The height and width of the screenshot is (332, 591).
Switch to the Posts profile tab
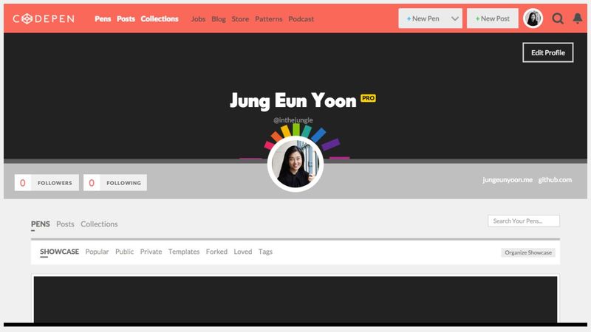tap(65, 224)
